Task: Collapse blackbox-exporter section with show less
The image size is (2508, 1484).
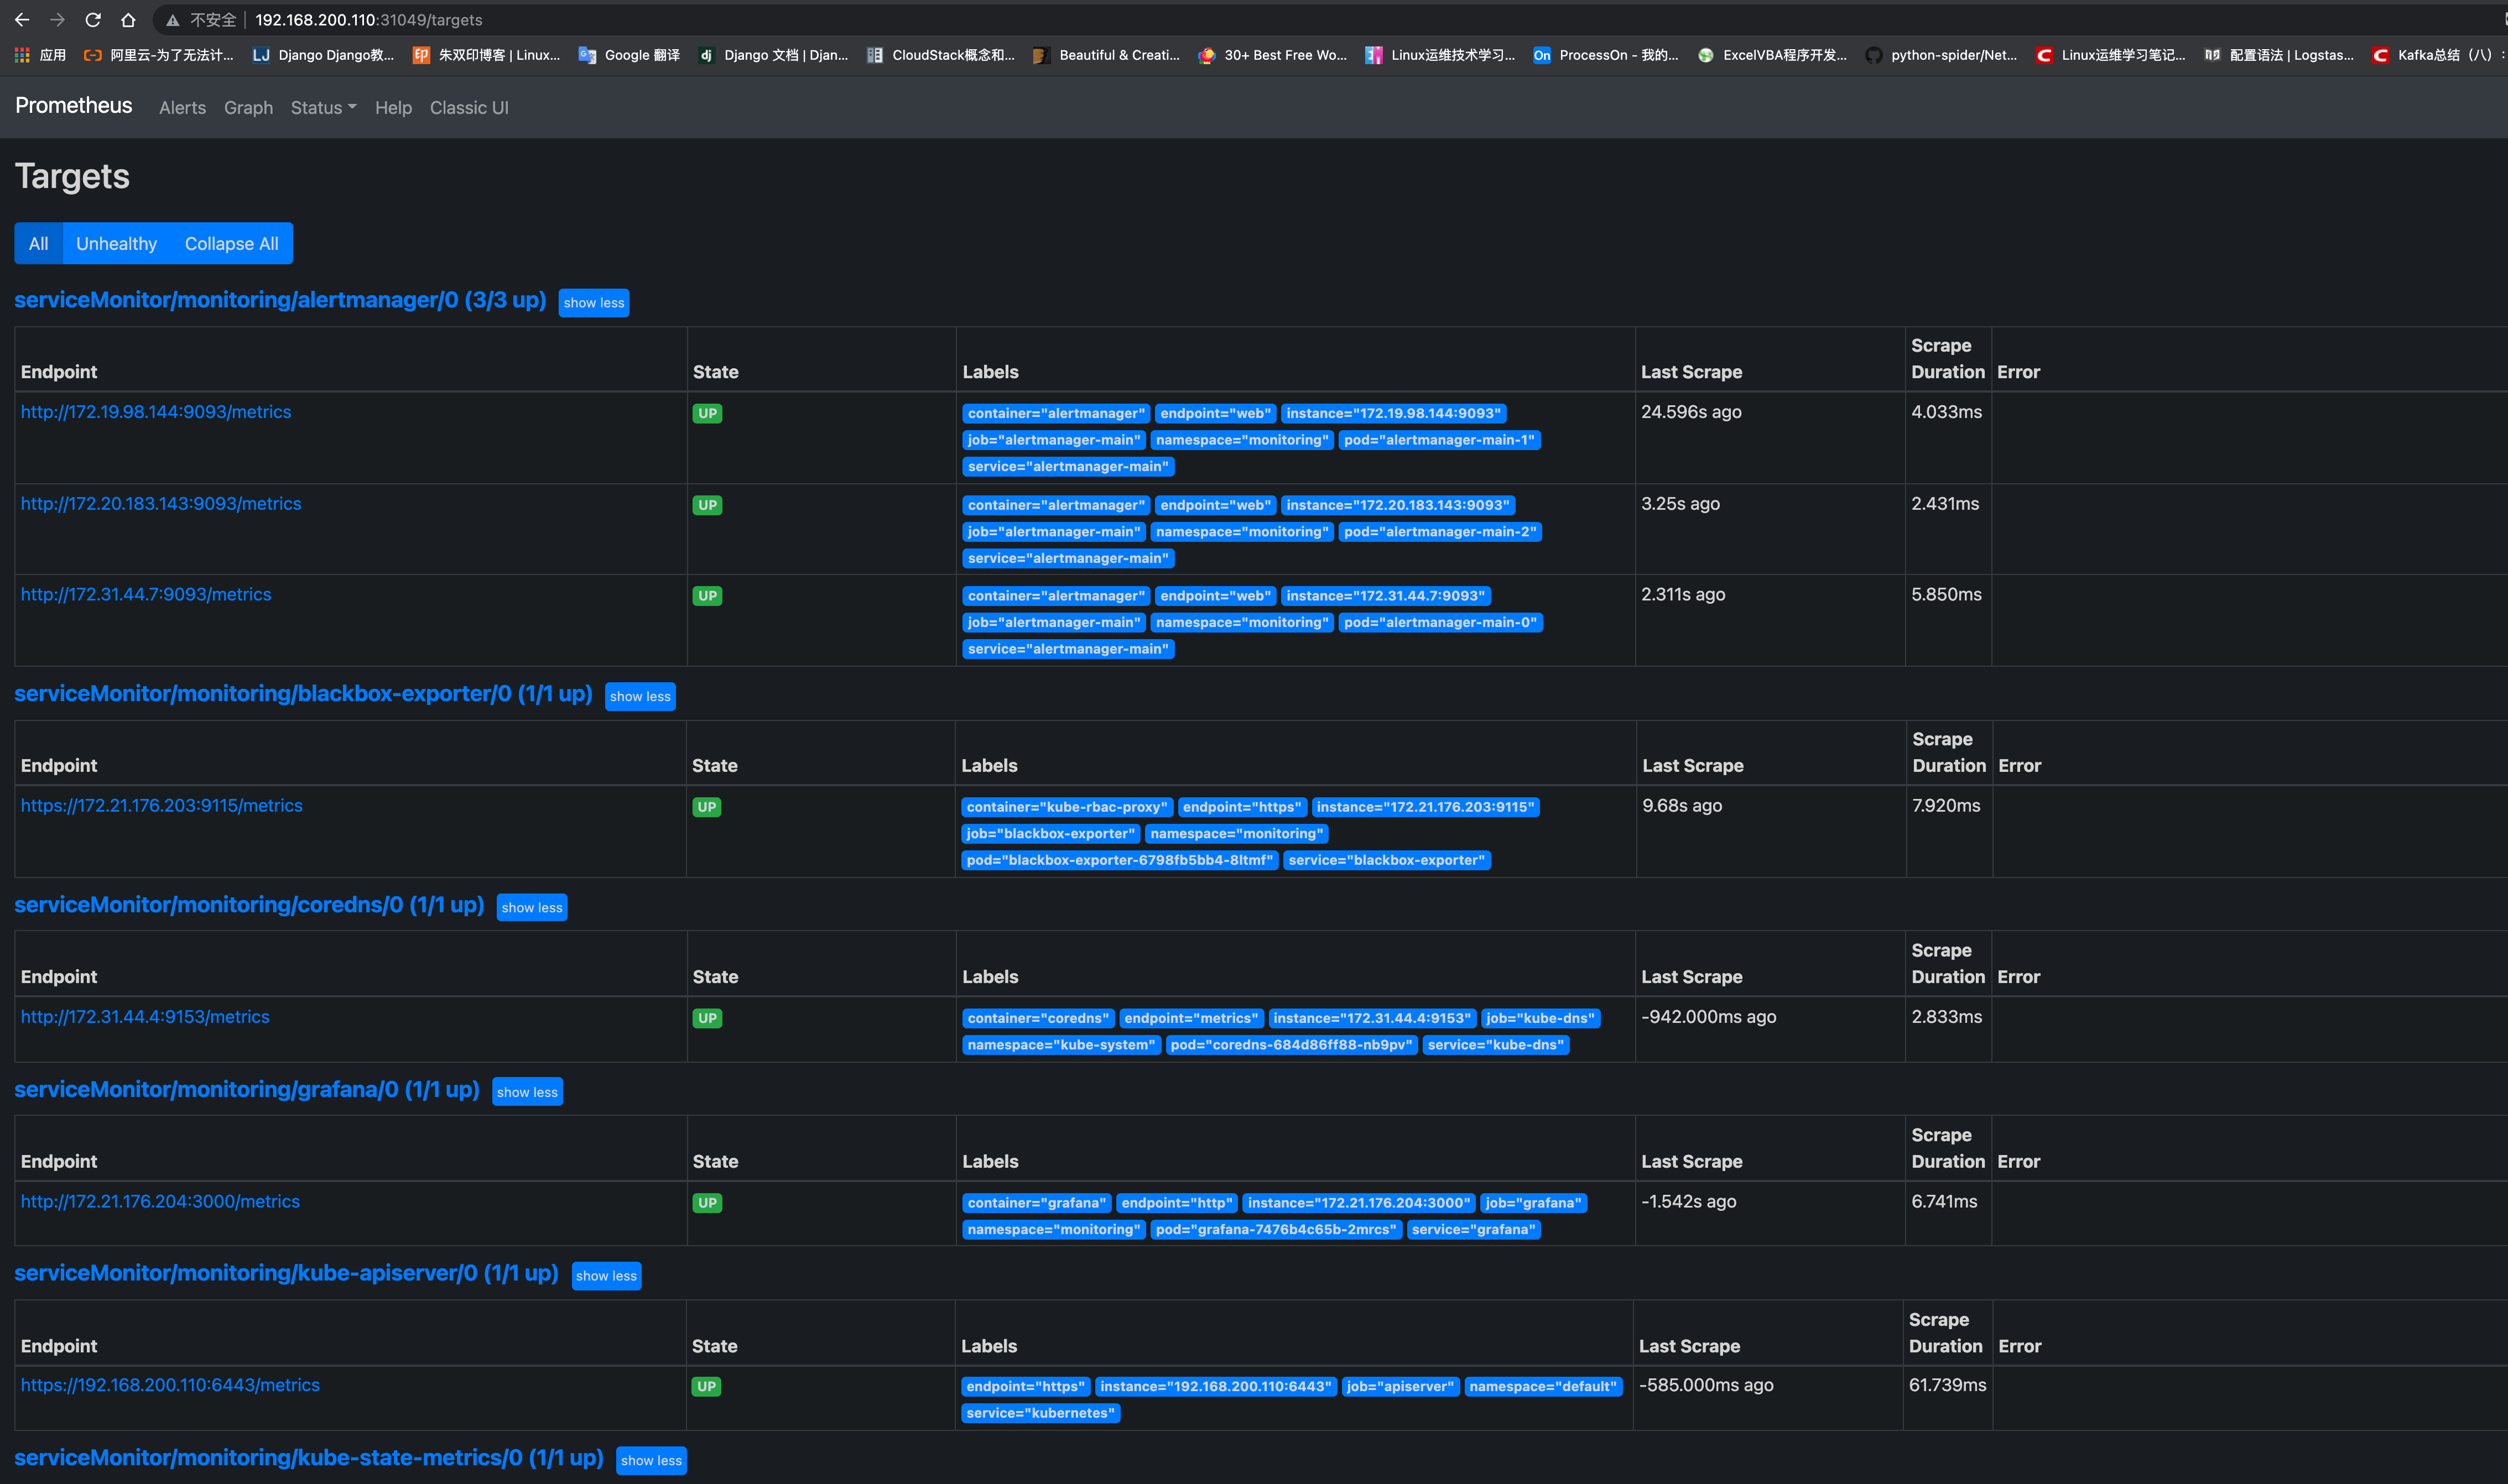Action: [640, 696]
